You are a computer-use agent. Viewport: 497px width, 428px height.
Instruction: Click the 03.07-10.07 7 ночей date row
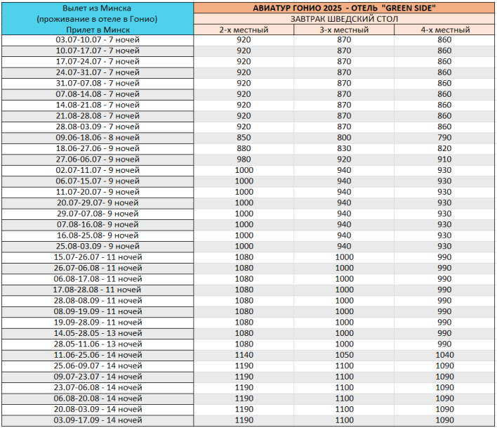pyautogui.click(x=98, y=40)
